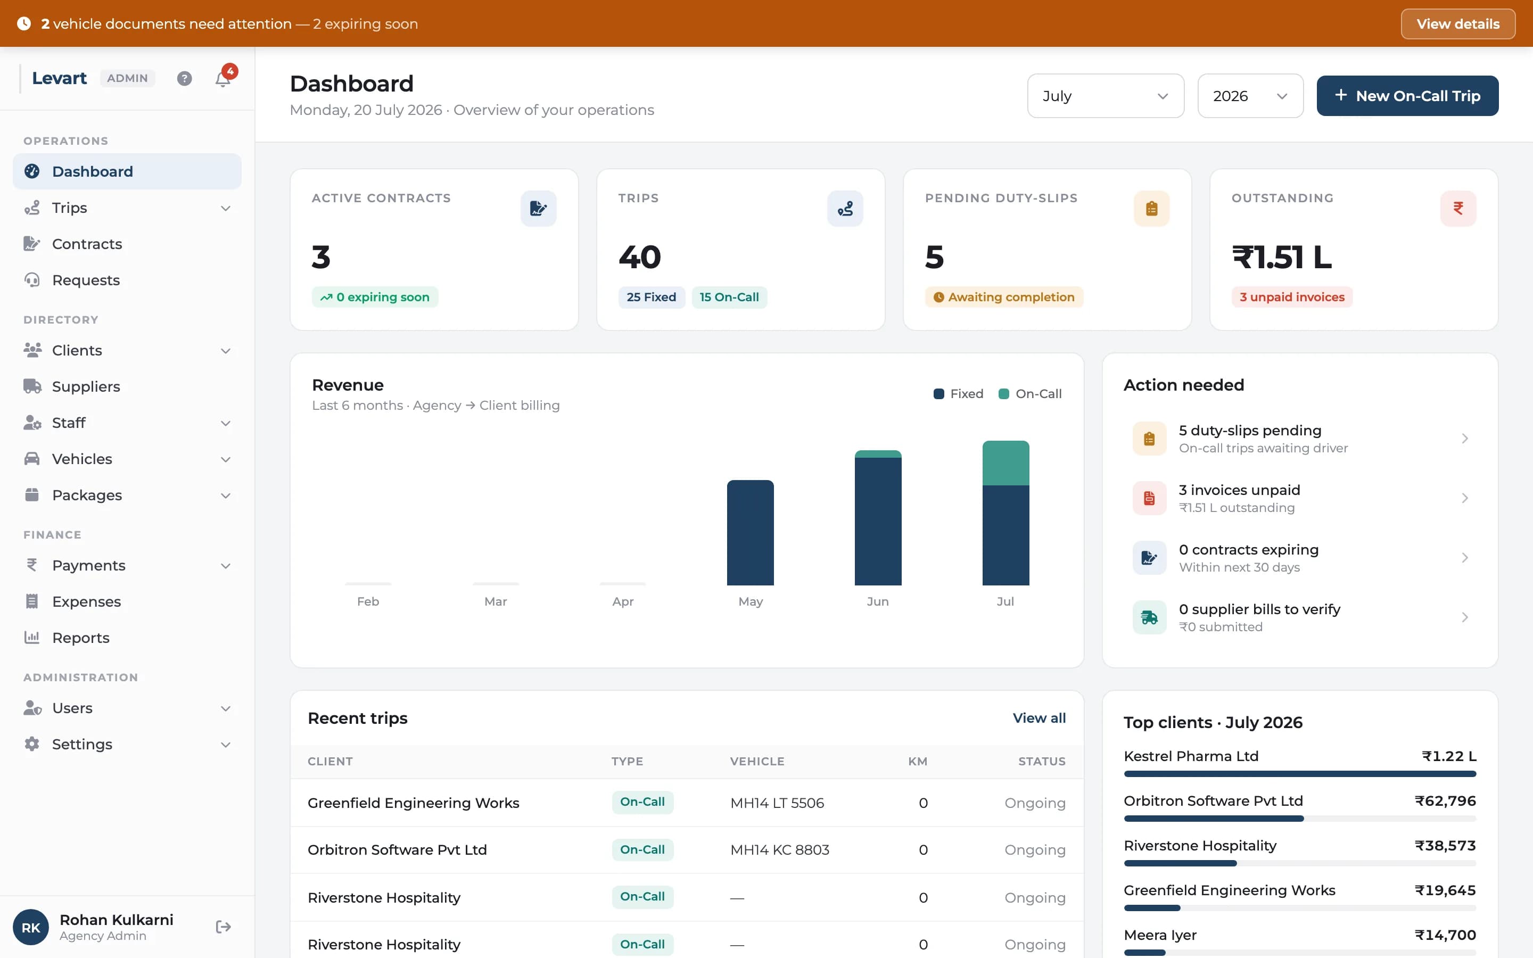Click the Suppliers truck icon in sidebar
Viewport: 1533px width, 958px height.
click(x=32, y=386)
